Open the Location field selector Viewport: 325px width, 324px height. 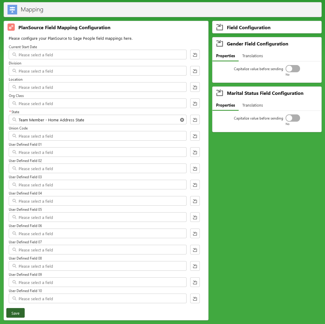(x=97, y=87)
